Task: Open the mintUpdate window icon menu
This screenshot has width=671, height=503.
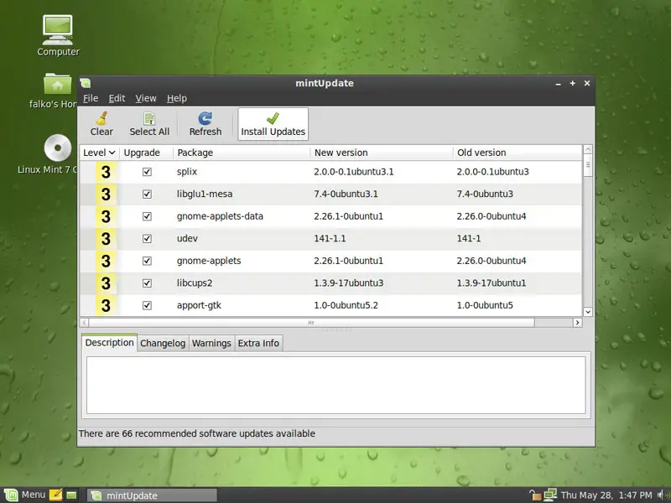Action: click(x=86, y=83)
